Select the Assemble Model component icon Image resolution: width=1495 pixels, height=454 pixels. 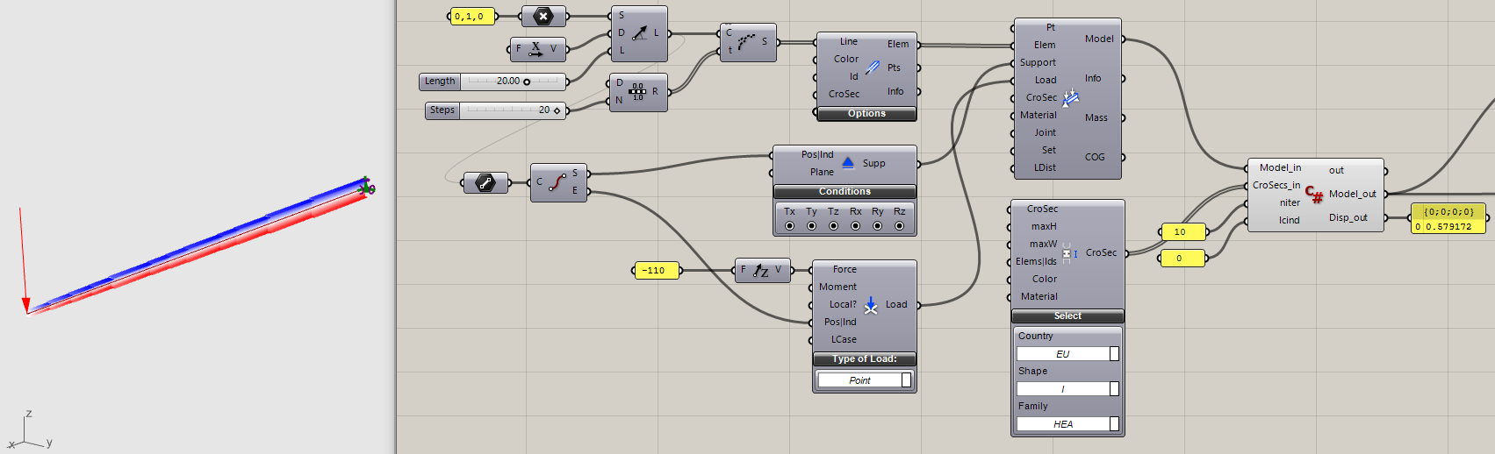(x=1070, y=98)
